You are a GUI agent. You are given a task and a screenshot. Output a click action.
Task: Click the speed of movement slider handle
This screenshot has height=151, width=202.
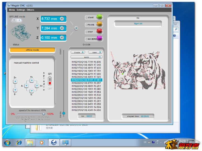click(43, 114)
